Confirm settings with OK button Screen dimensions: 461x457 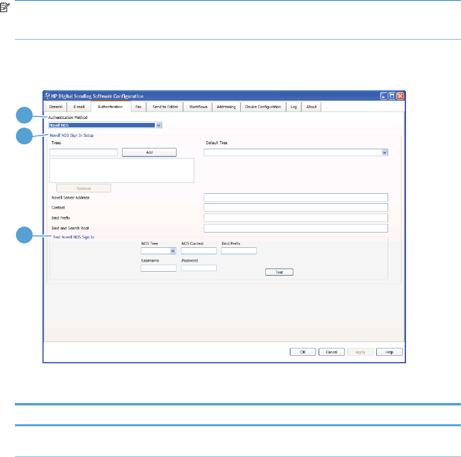click(303, 352)
